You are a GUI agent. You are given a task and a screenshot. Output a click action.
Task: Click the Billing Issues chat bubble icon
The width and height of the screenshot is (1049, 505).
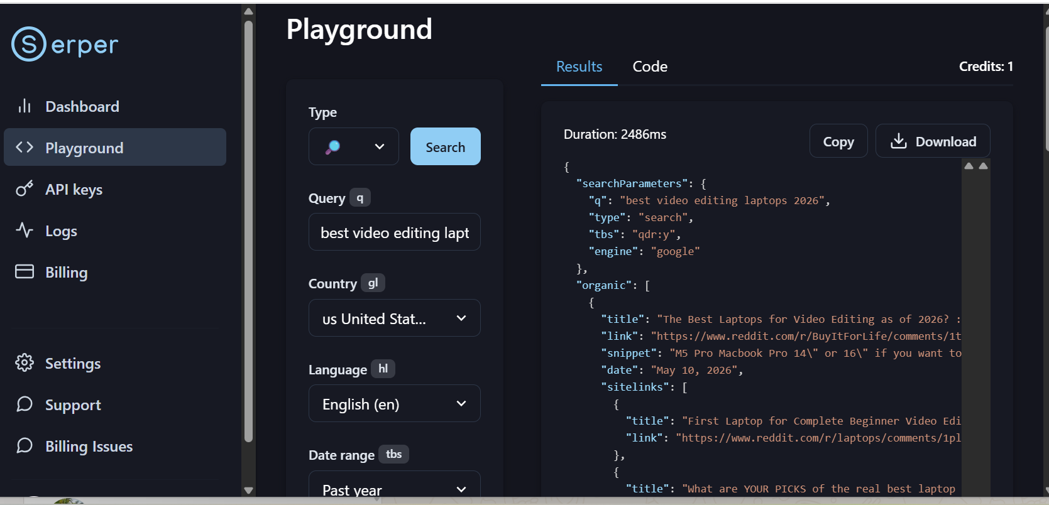pos(25,445)
